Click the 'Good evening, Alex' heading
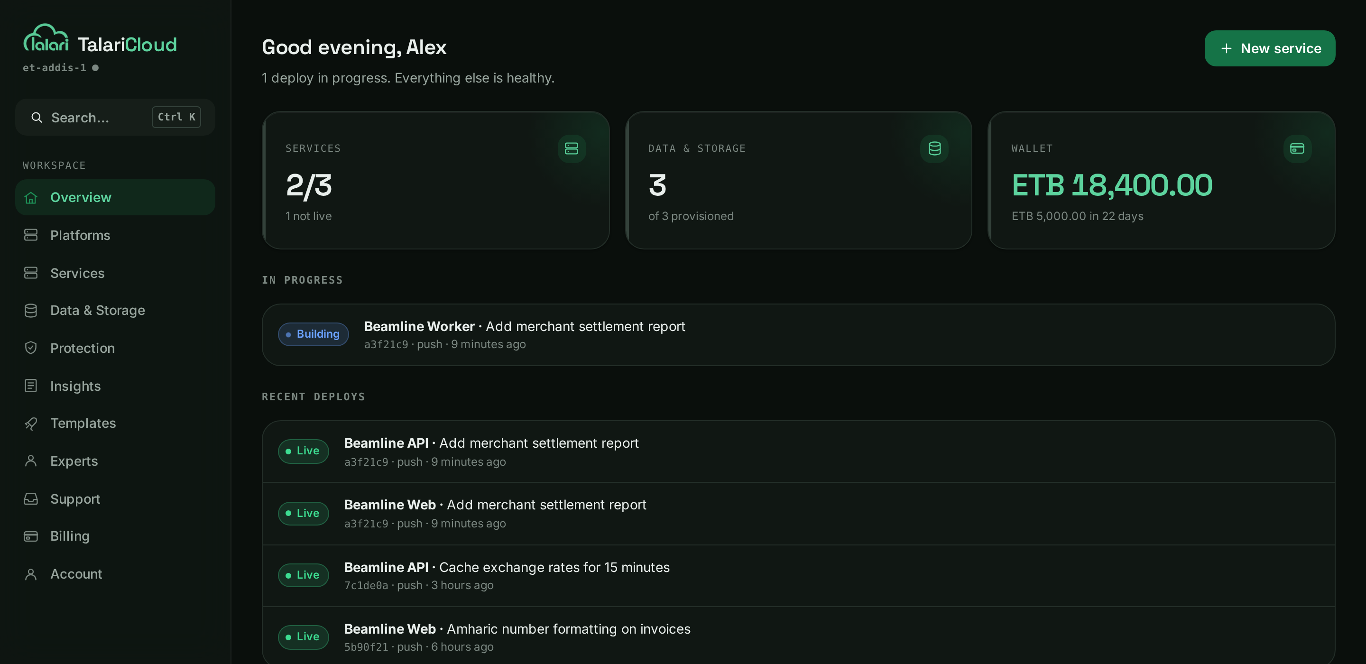This screenshot has width=1366, height=664. (354, 48)
